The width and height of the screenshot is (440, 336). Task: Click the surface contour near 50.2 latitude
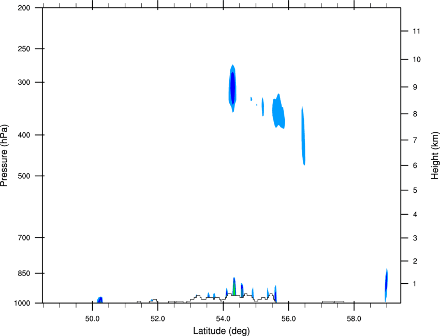click(100, 300)
